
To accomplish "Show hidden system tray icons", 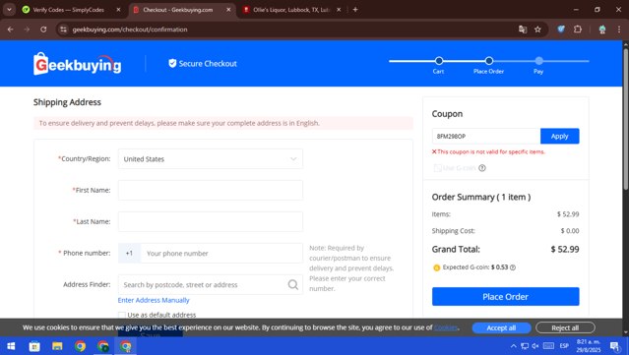I will [x=514, y=346].
